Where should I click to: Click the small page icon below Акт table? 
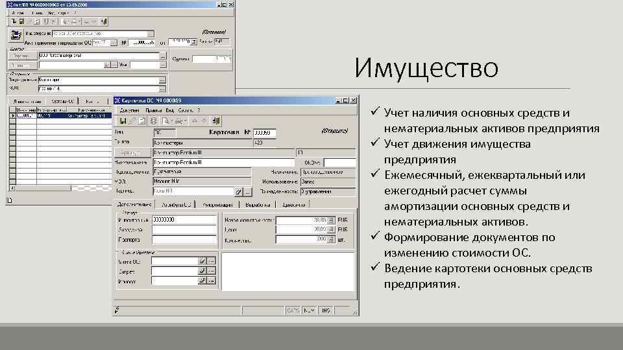[x=10, y=200]
